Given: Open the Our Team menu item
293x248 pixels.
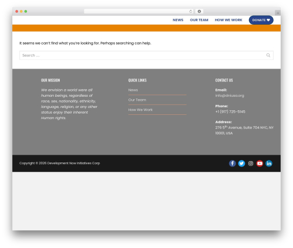Looking at the screenshot, I should click(199, 20).
